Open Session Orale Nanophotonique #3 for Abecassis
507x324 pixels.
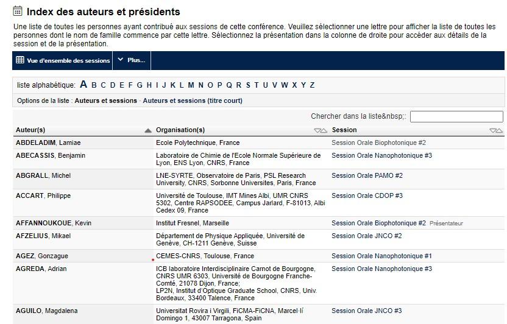(381, 155)
